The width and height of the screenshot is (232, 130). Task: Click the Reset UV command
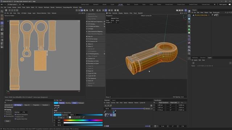pyautogui.click(x=91, y=71)
